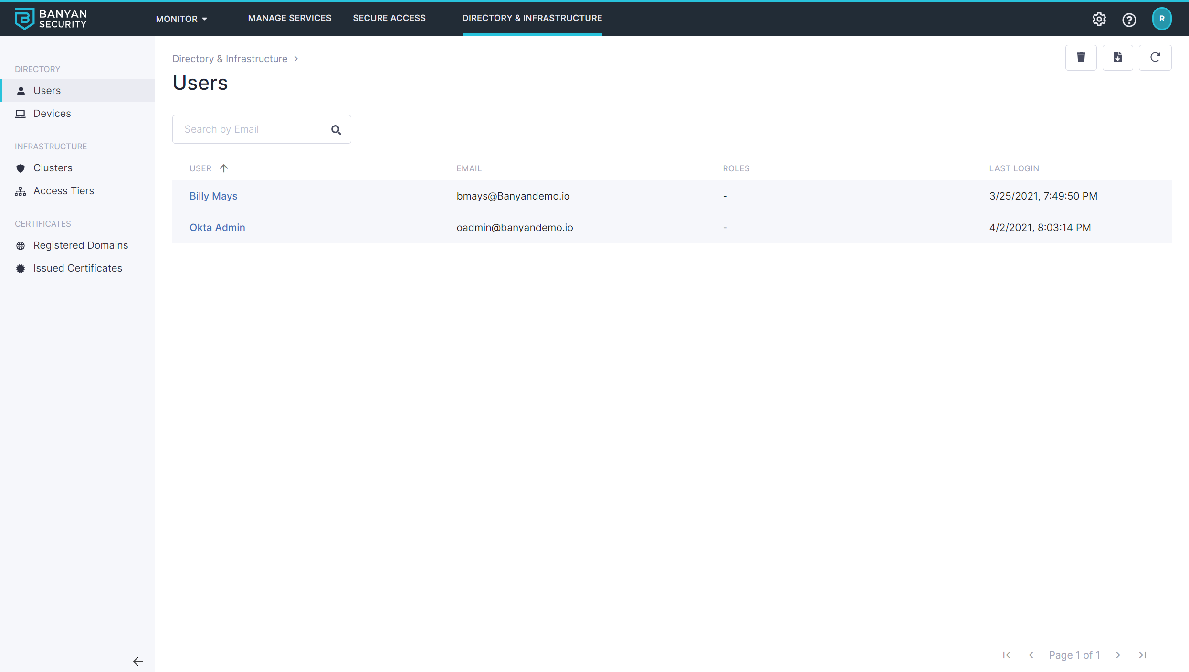Toggle USER column sort arrow
The image size is (1189, 672).
(x=223, y=168)
